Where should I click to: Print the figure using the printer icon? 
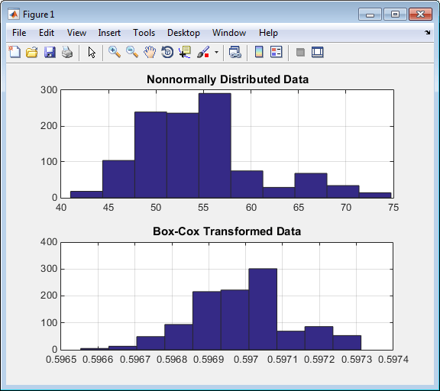pos(67,52)
